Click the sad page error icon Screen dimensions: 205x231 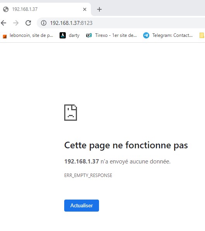pyautogui.click(x=70, y=113)
